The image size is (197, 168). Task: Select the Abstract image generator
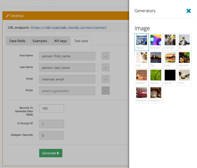pyautogui.click(x=156, y=42)
